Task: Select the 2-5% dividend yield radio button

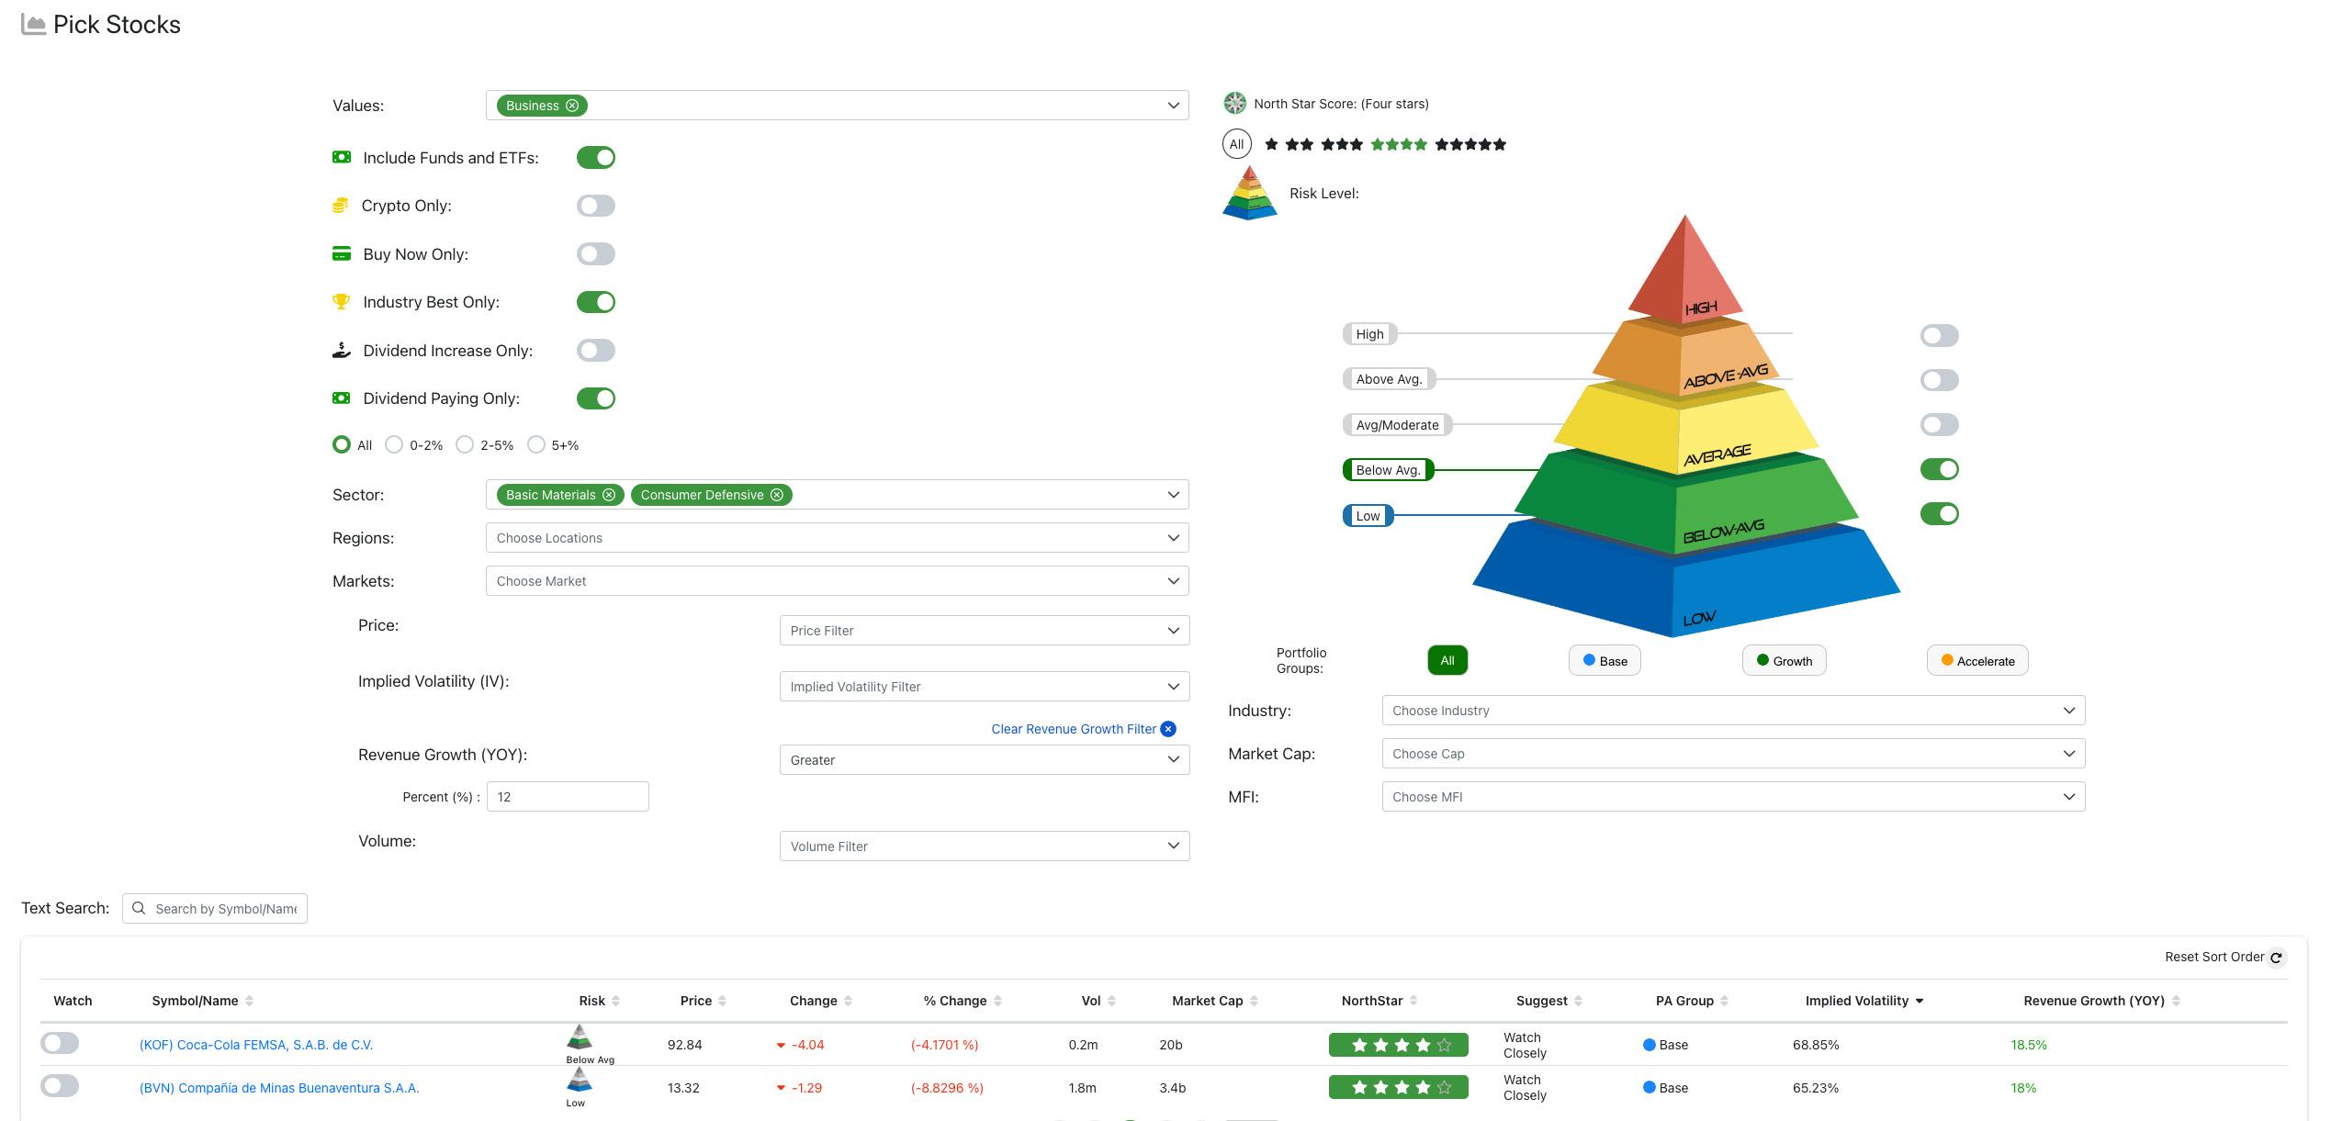Action: click(464, 444)
